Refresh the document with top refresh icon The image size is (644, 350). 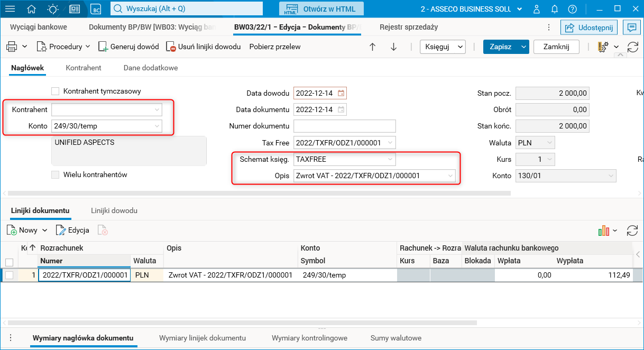click(x=633, y=47)
